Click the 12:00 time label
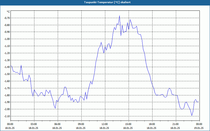The width and height of the screenshot is (210, 131). click(x=105, y=124)
